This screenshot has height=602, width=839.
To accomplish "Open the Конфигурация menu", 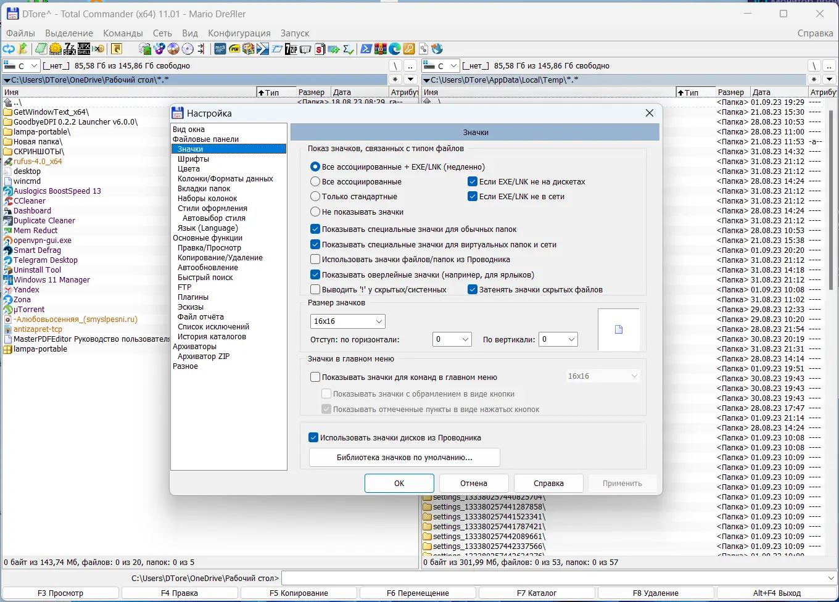I will tap(240, 33).
